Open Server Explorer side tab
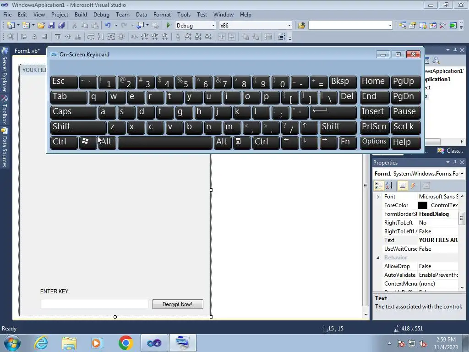The height and width of the screenshot is (352, 469). pos(5,71)
